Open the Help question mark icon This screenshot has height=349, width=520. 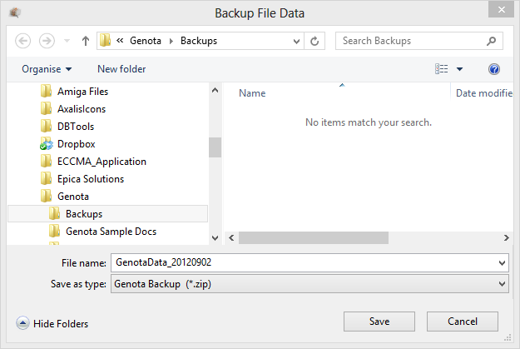[x=494, y=69]
